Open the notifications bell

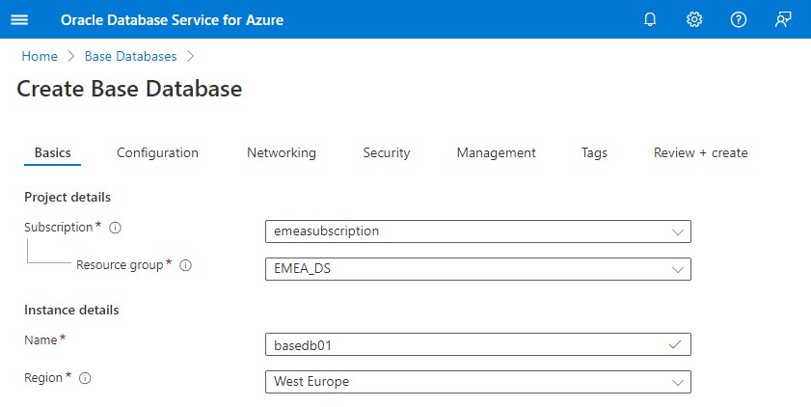[650, 19]
